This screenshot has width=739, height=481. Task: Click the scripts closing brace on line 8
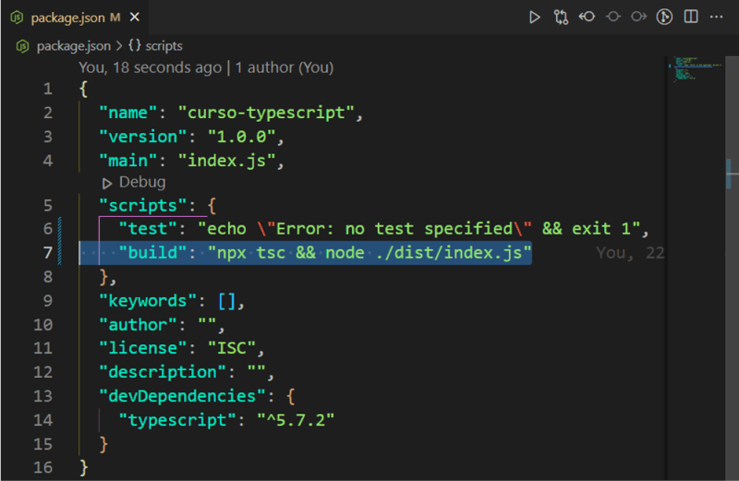tap(103, 277)
